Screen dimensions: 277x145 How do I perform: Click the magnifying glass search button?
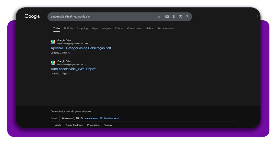pyautogui.click(x=187, y=17)
